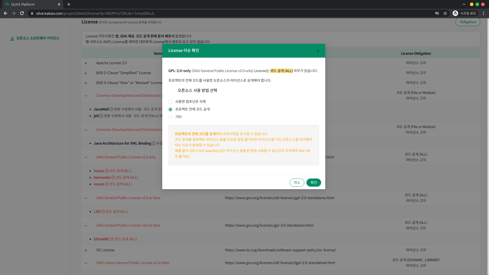489x275 pixels.
Task: Click the question mark icon next to Veyon
Action: (x=106, y=171)
